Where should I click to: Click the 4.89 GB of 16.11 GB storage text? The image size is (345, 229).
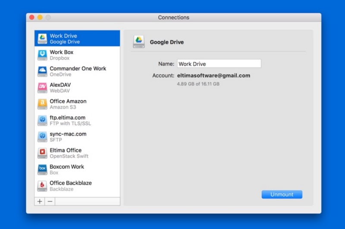pos(198,84)
